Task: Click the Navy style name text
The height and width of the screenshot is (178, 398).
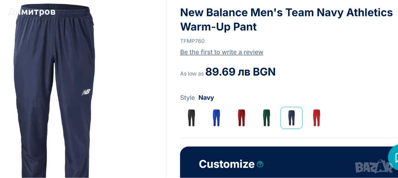Action: click(x=206, y=98)
